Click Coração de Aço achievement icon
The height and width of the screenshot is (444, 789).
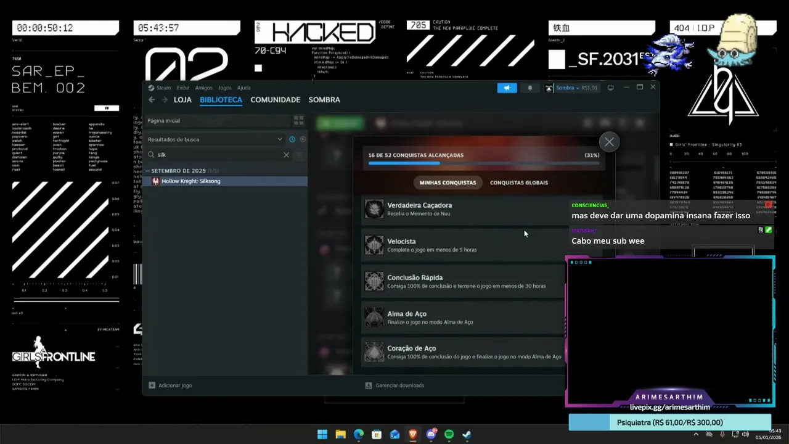[x=374, y=352]
